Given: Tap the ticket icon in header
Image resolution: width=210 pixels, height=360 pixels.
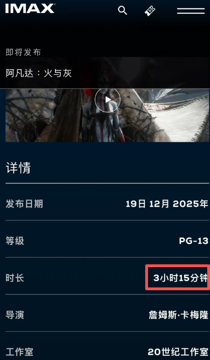Looking at the screenshot, I should [x=150, y=11].
